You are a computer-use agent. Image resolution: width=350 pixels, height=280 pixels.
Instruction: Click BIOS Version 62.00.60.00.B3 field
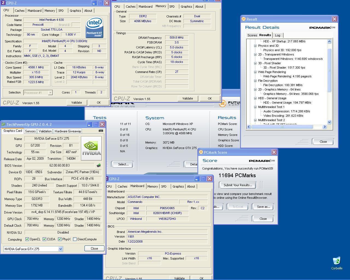coord(59,165)
